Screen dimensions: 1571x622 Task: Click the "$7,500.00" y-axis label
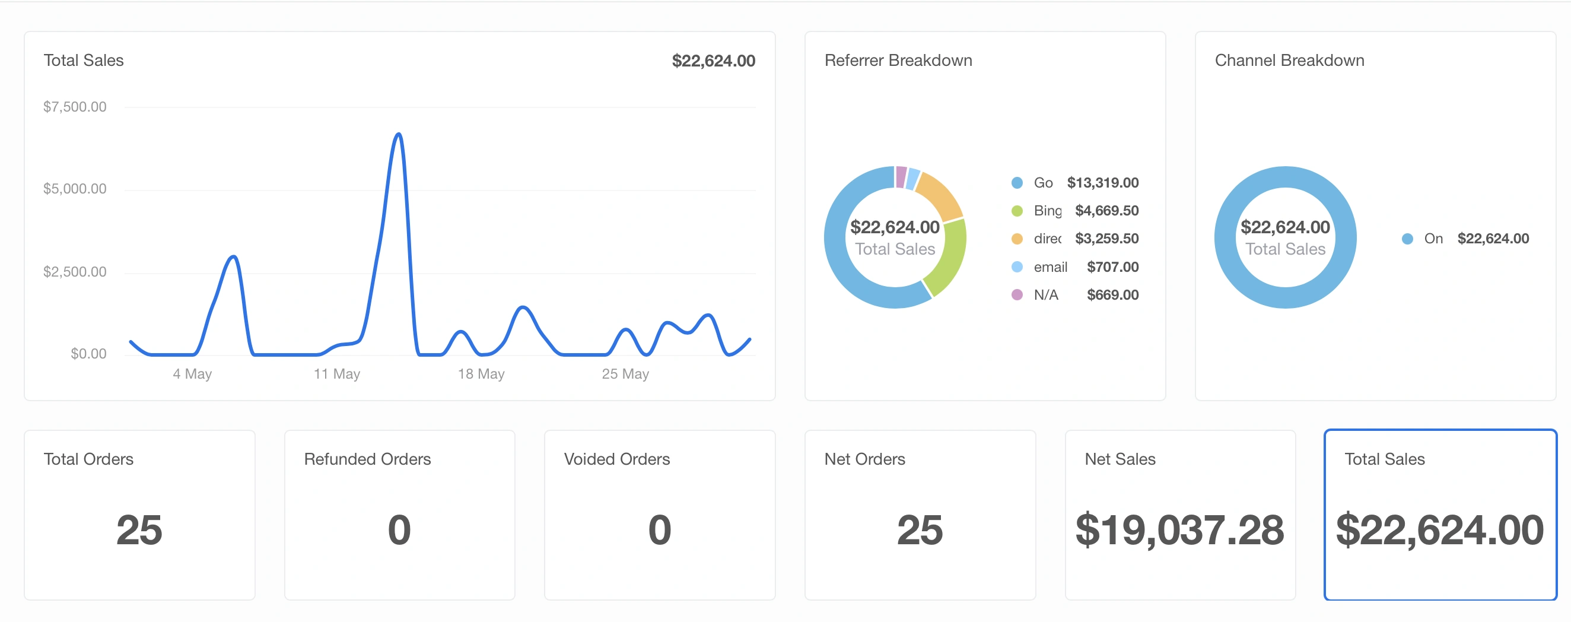coord(75,107)
